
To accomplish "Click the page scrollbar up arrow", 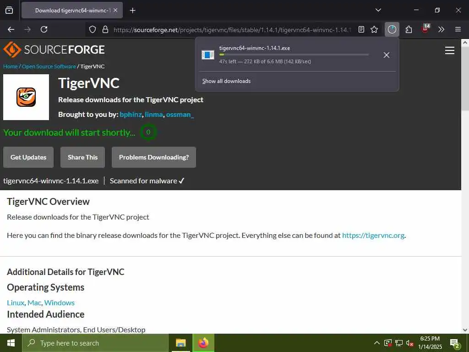I will tap(465, 43).
